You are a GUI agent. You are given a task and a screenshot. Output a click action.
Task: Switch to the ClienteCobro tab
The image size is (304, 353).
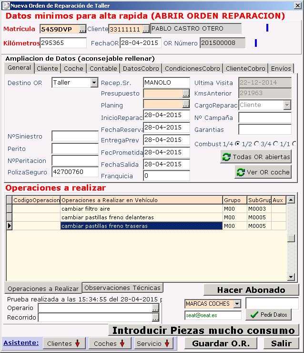245,68
